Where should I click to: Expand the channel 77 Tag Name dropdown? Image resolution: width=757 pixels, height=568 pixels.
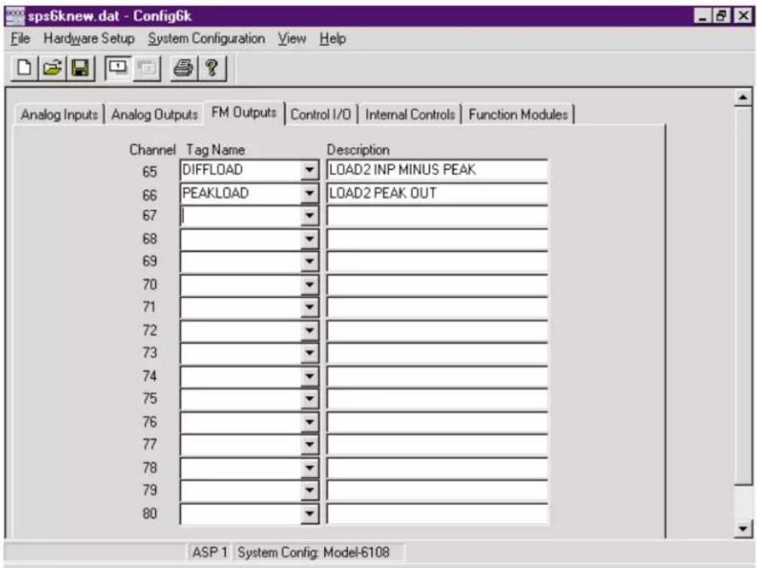(x=310, y=445)
